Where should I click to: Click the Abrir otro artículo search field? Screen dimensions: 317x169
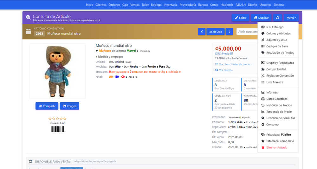point(248,32)
